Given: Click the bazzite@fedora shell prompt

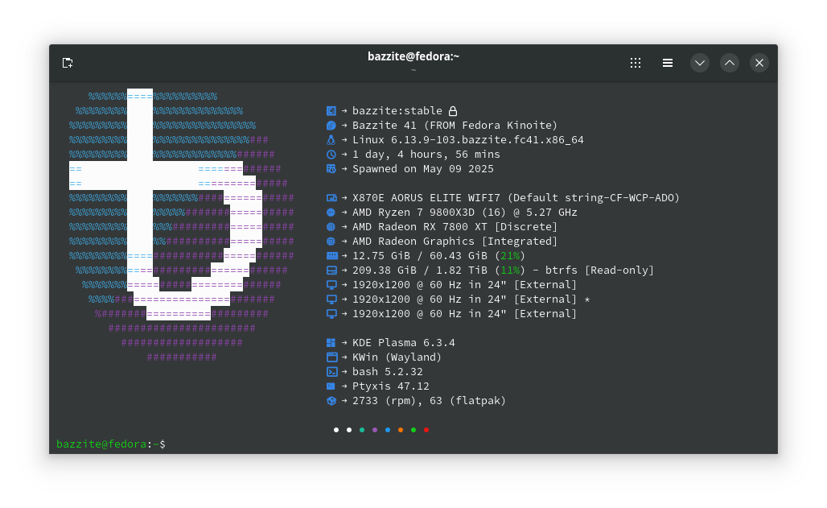Looking at the screenshot, I should click(x=111, y=444).
